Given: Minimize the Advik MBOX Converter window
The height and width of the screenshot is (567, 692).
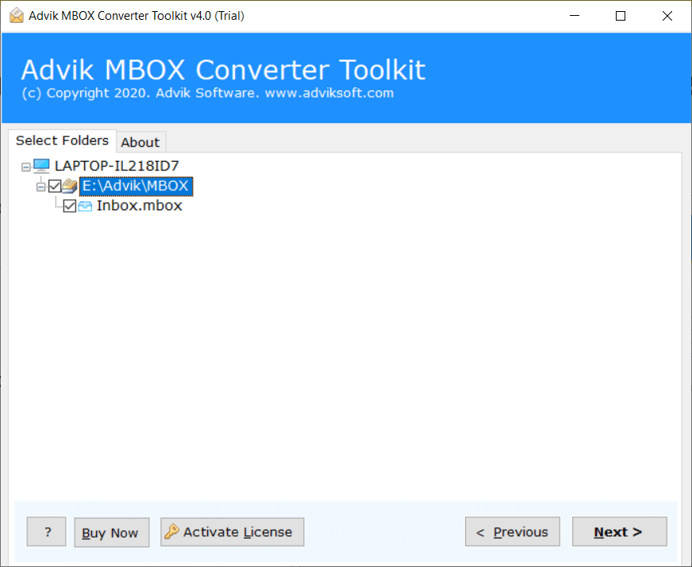Looking at the screenshot, I should (x=575, y=16).
